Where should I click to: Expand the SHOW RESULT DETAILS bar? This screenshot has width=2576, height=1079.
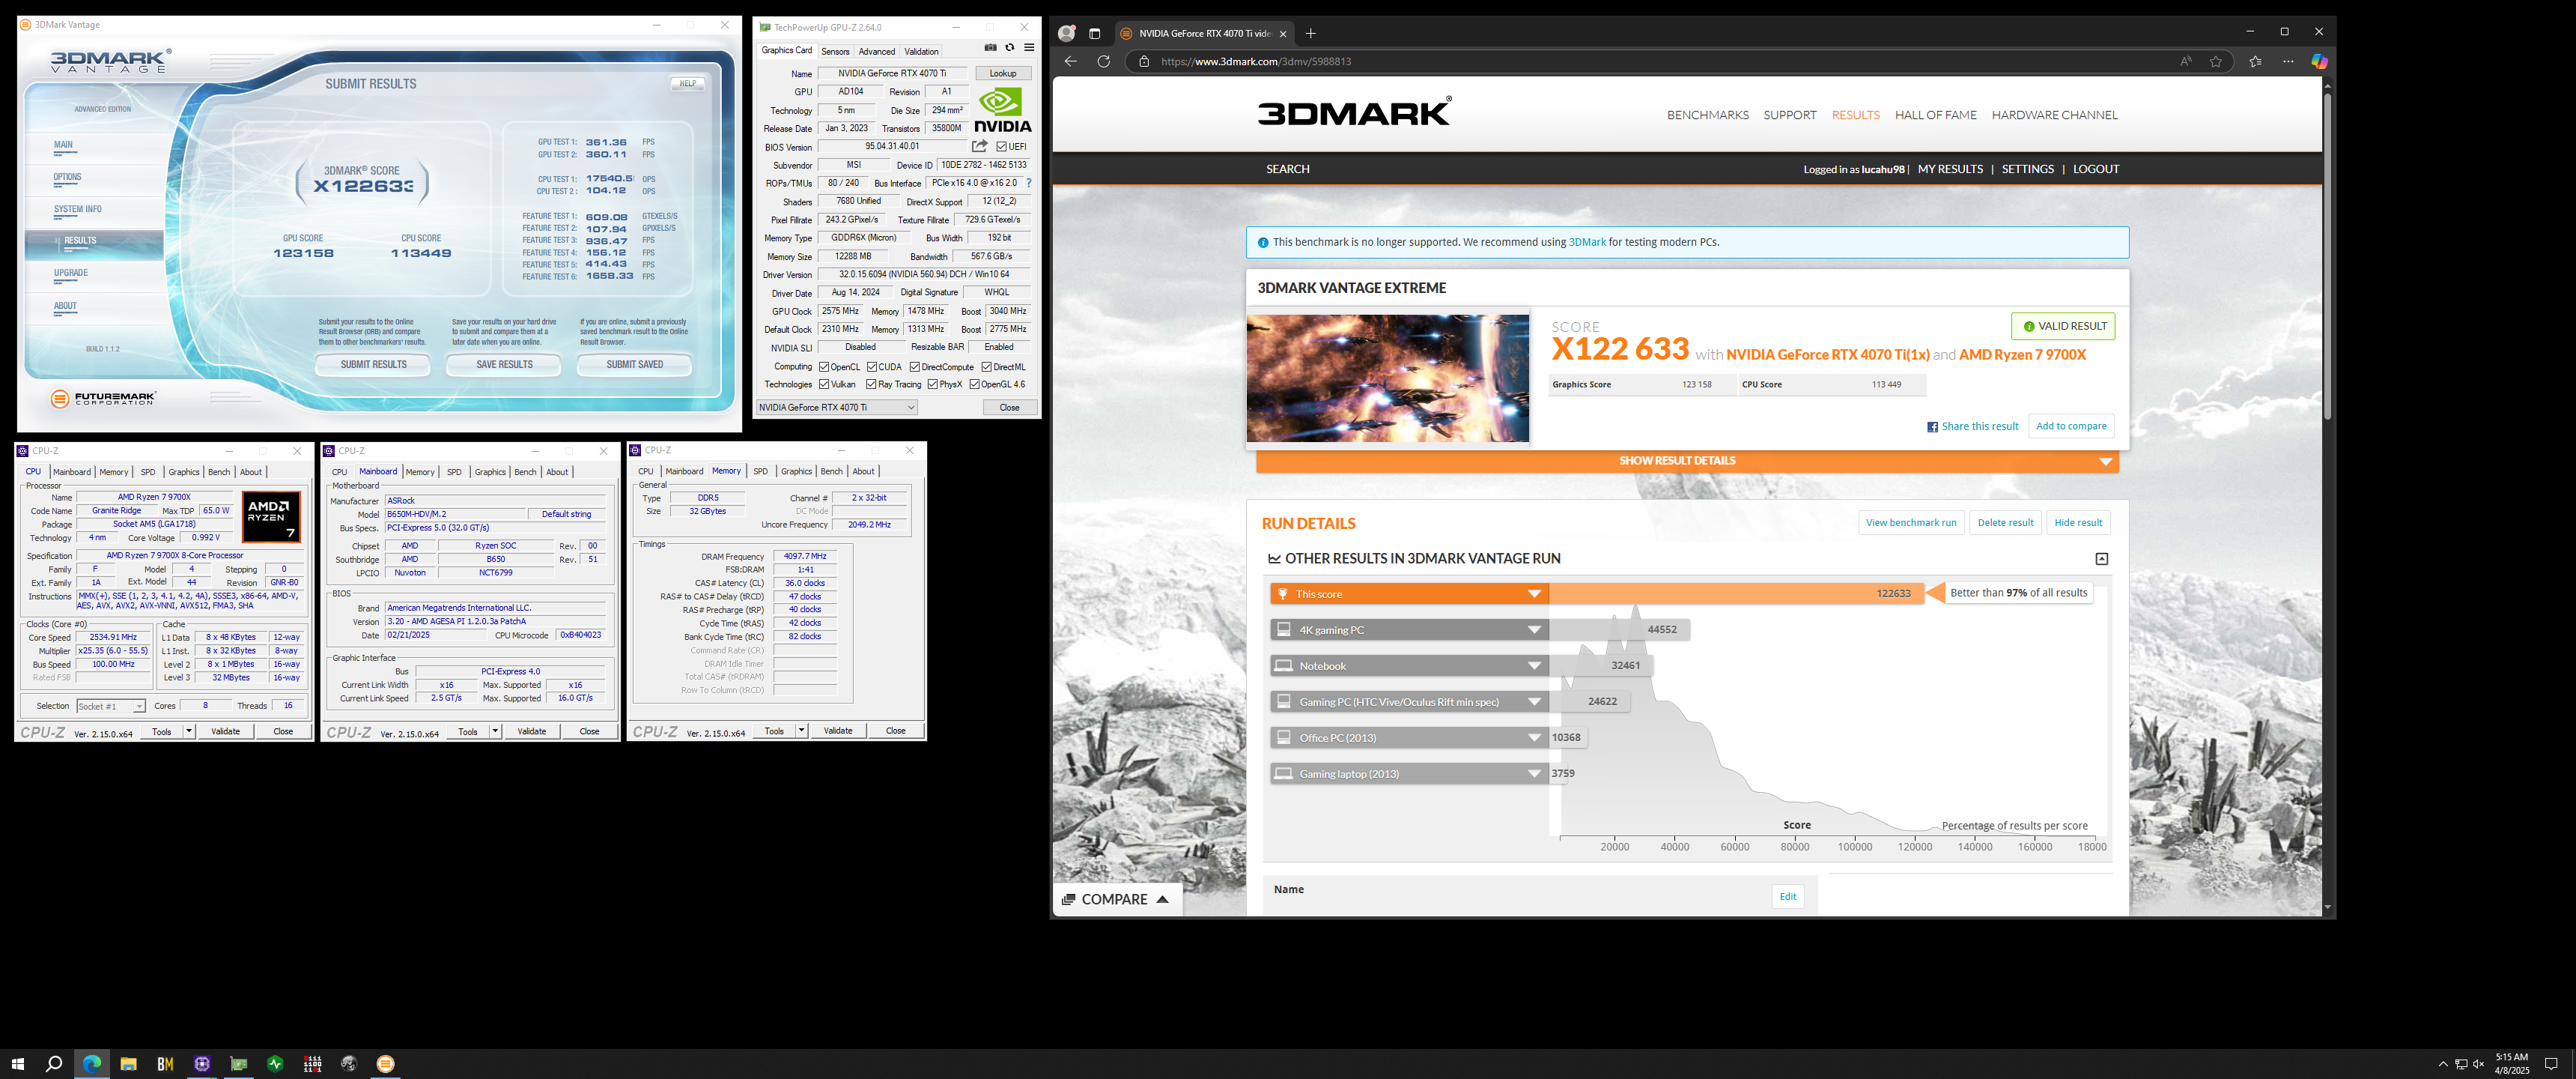(1687, 462)
